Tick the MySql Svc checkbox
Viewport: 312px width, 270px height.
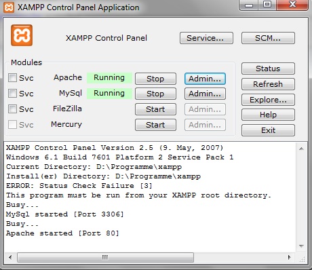(x=12, y=93)
